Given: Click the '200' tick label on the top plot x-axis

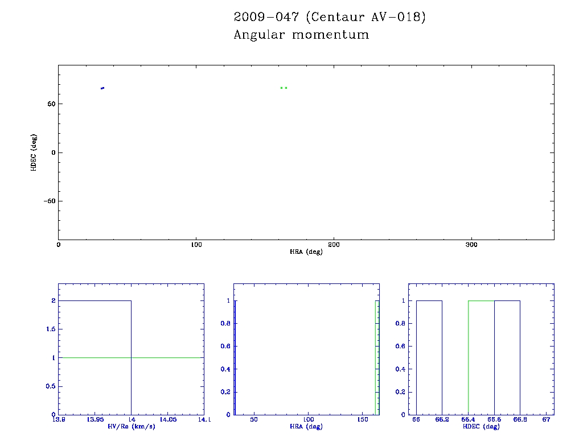Looking at the screenshot, I should pyautogui.click(x=334, y=245).
